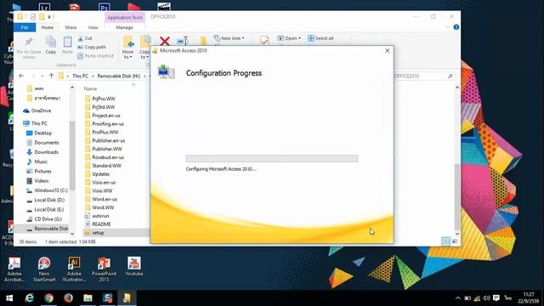
Task: Open the File tab
Action: click(x=25, y=27)
